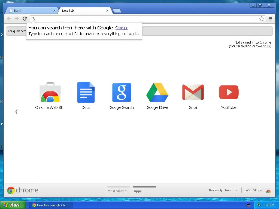The image size is (279, 209).
Task: Close the New Tab tab
Action: (x=107, y=11)
